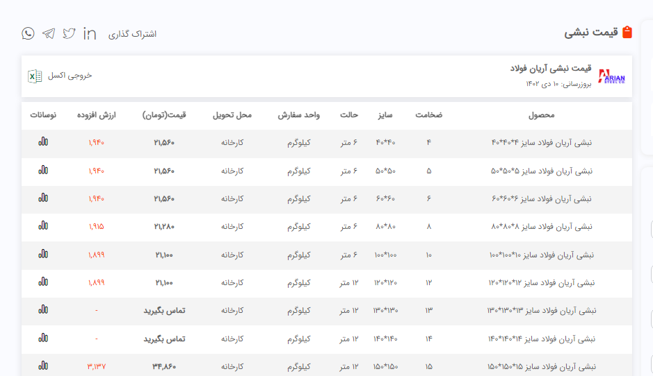Share the page on LinkedIn
The width and height of the screenshot is (653, 376).
(x=90, y=33)
